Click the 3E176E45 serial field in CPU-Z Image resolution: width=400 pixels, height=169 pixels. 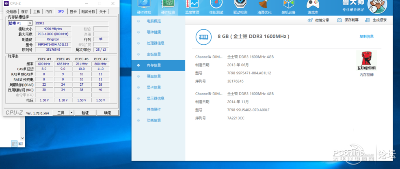53,50
